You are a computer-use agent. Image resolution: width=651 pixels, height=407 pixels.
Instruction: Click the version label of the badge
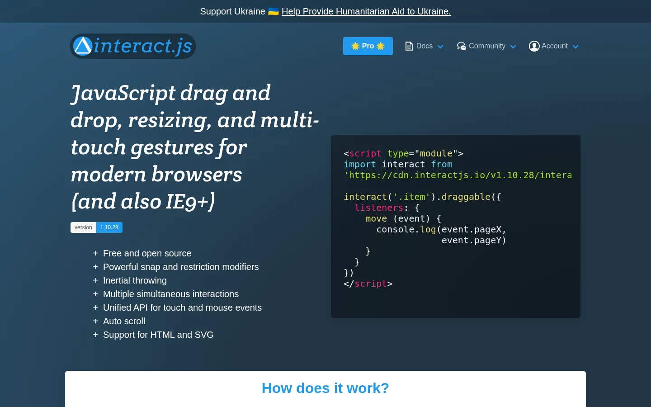tap(83, 227)
